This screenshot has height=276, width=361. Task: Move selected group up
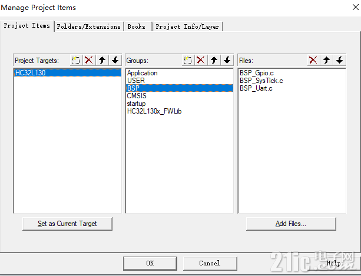point(214,61)
